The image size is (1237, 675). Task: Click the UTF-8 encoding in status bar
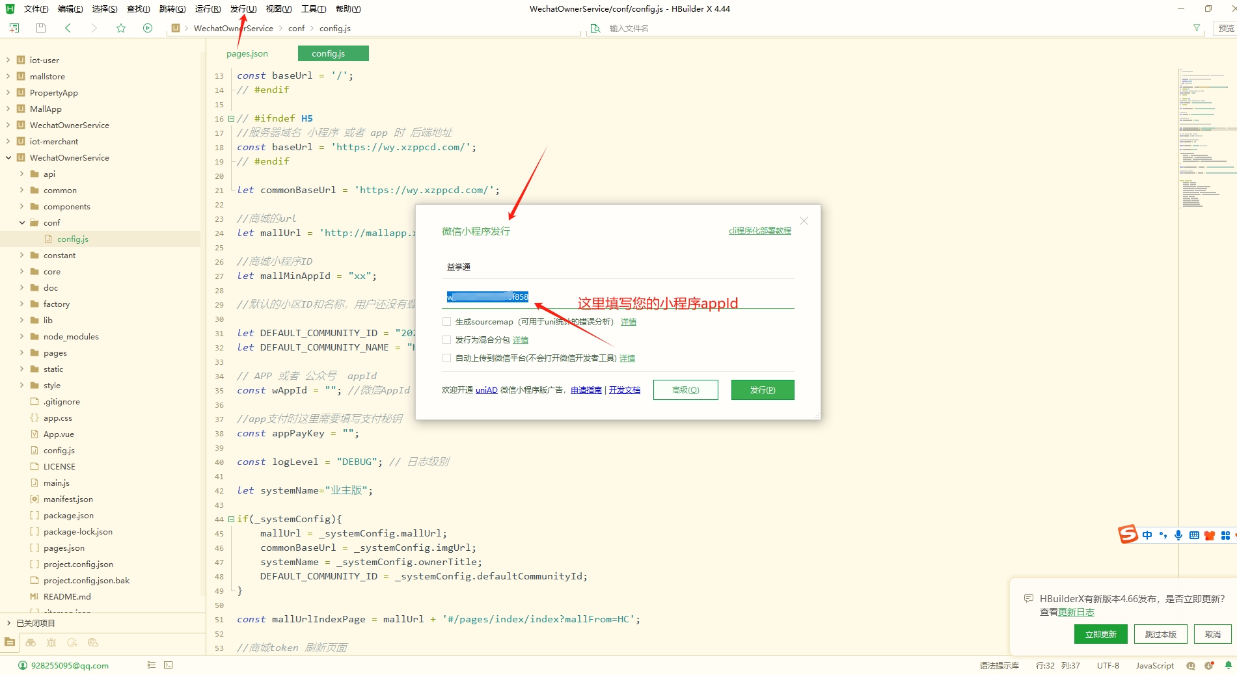click(x=1108, y=665)
